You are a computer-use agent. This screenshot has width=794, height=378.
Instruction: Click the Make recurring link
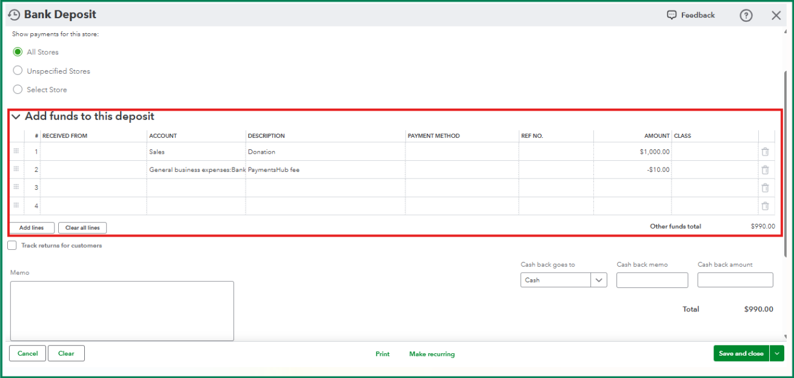(432, 354)
